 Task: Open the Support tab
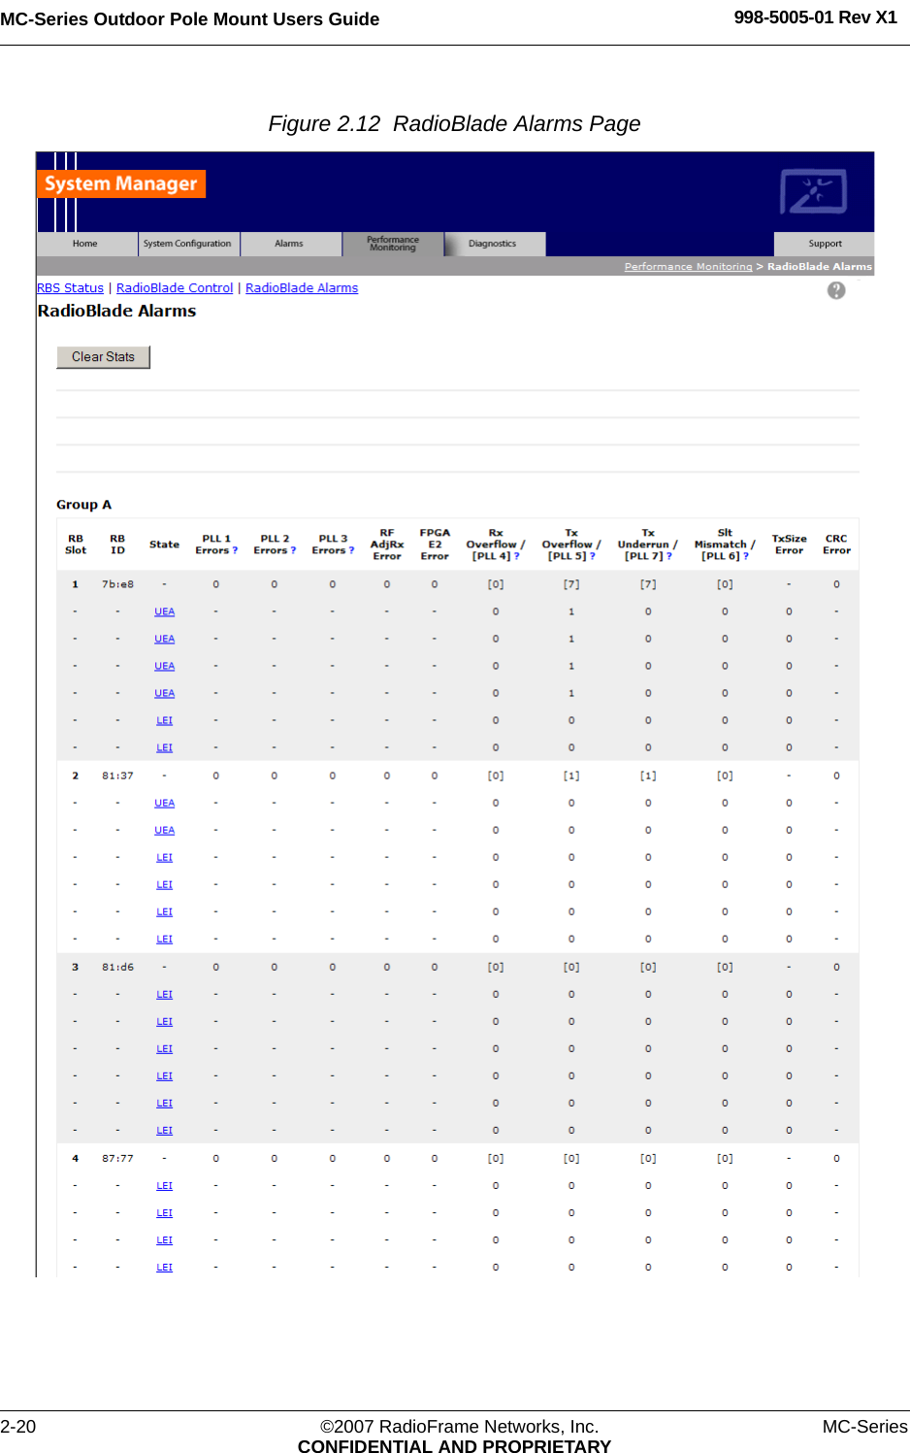825,244
